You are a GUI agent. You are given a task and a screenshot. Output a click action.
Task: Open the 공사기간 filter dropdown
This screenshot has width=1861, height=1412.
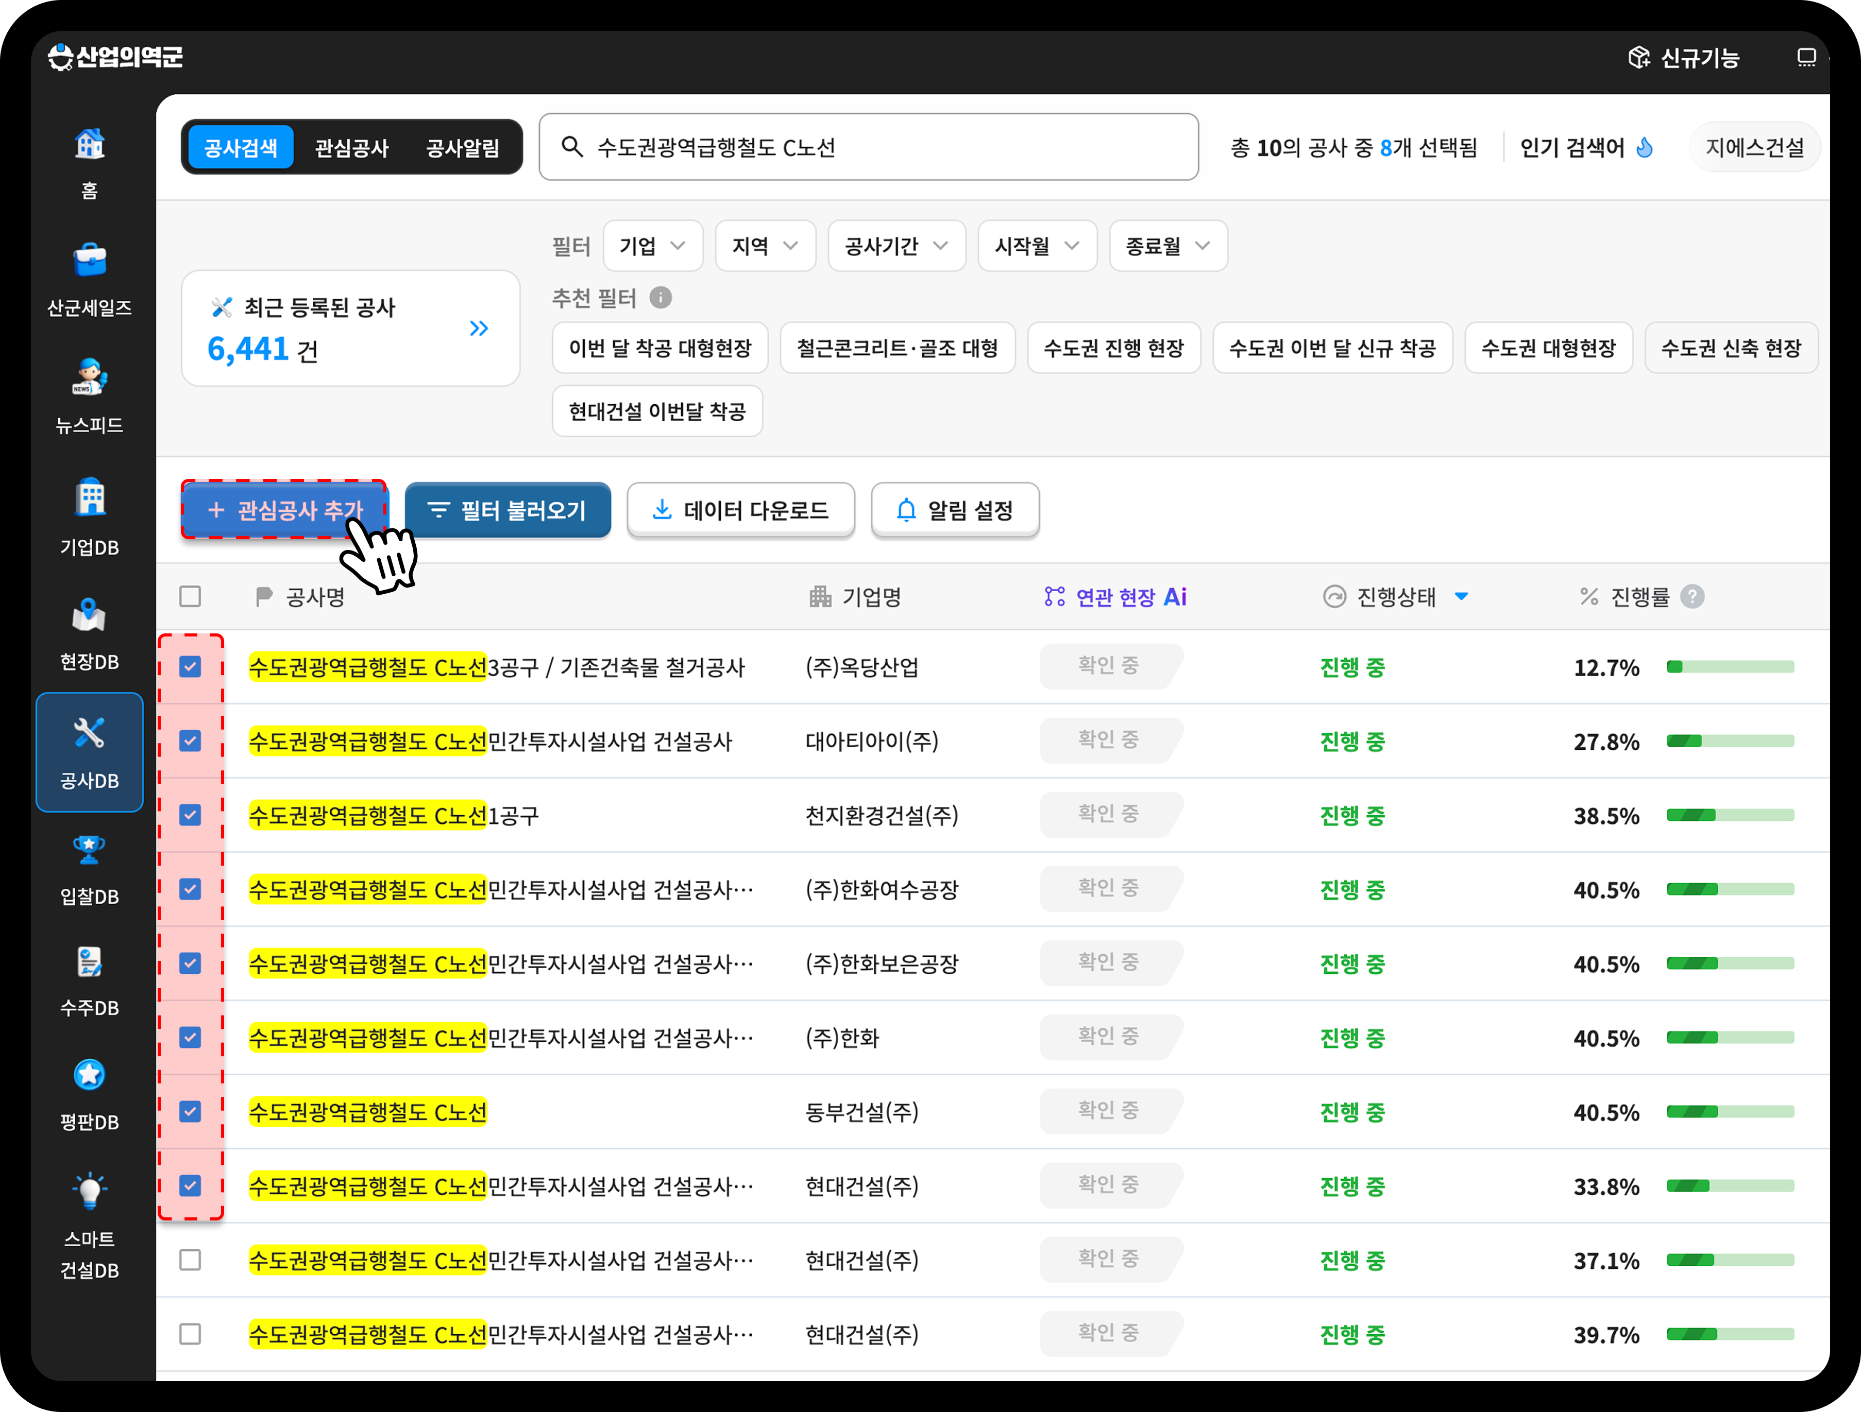(897, 246)
